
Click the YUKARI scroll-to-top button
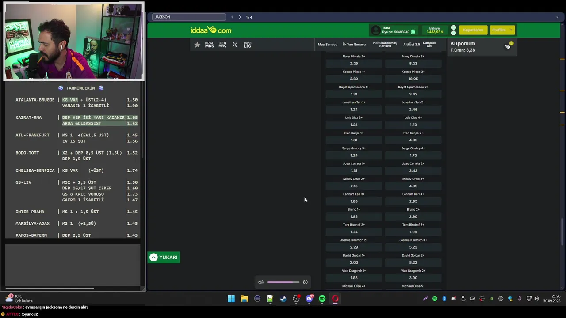164,257
